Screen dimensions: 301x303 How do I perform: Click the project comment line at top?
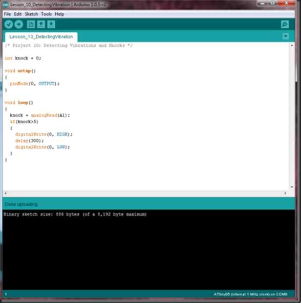pos(69,45)
